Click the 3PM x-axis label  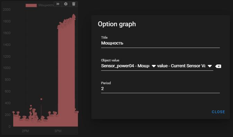coord(58,131)
